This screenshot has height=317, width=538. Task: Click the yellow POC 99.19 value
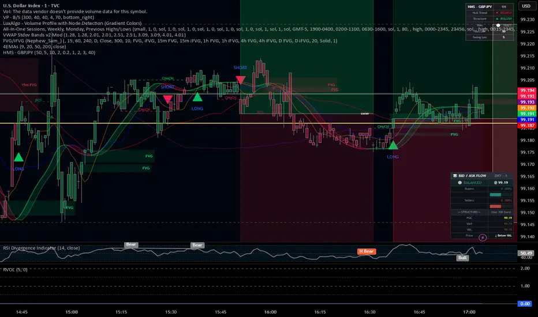click(x=508, y=218)
